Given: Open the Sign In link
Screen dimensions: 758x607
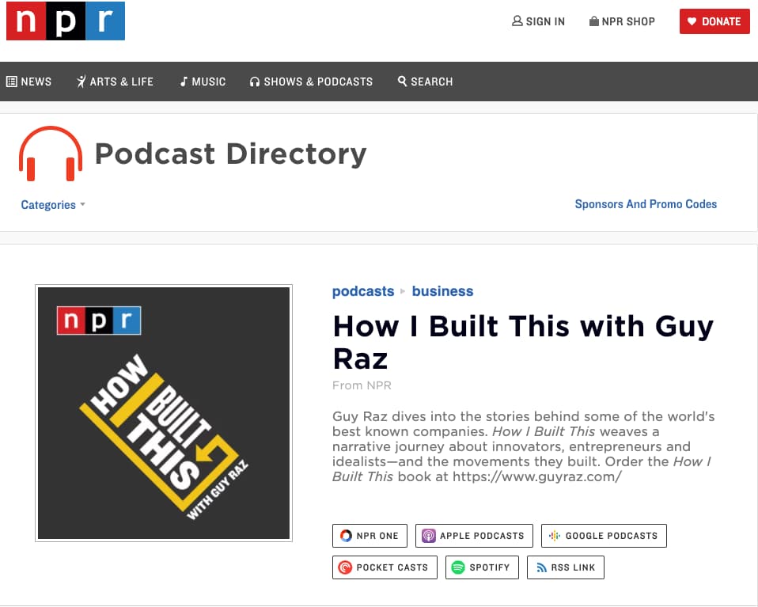Looking at the screenshot, I should point(538,21).
